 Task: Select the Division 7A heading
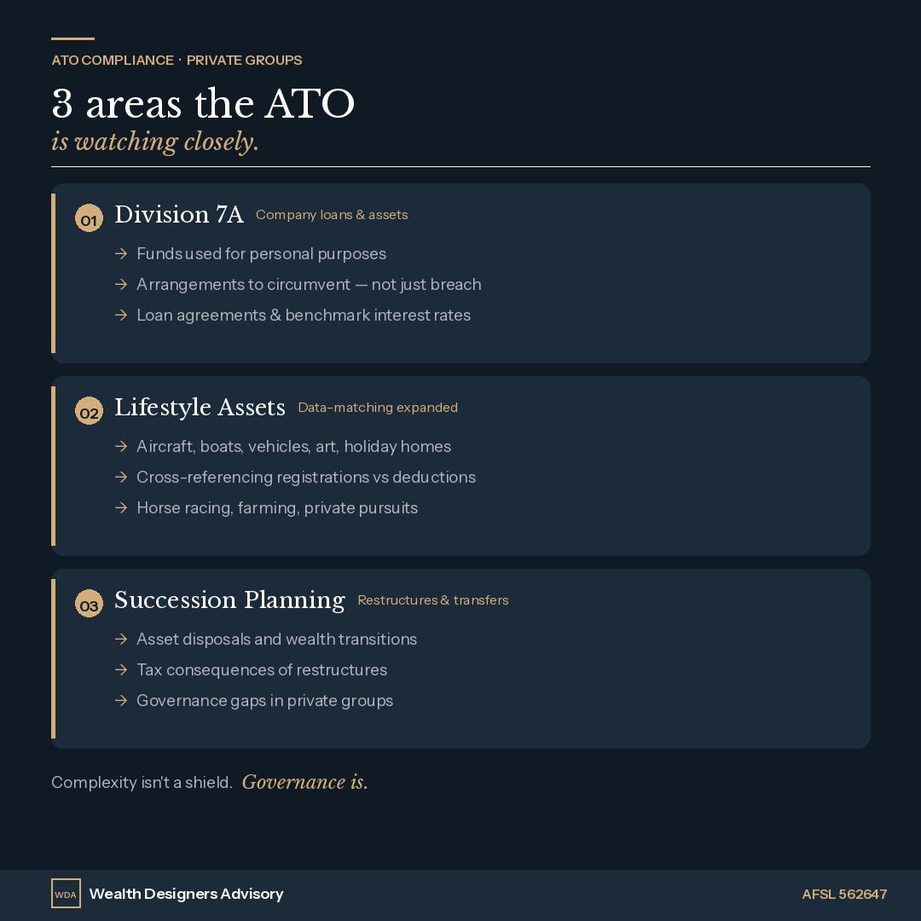coord(178,214)
